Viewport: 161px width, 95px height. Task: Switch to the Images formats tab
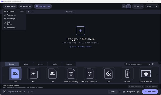(x=69, y=64)
